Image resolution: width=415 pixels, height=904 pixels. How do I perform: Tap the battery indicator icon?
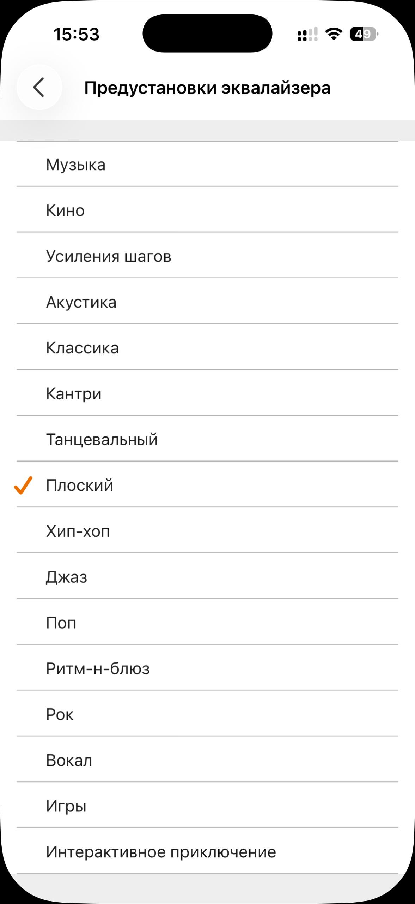click(x=364, y=34)
